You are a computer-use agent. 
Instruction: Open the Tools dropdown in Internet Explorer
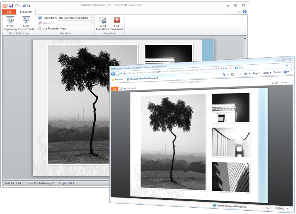277,72
